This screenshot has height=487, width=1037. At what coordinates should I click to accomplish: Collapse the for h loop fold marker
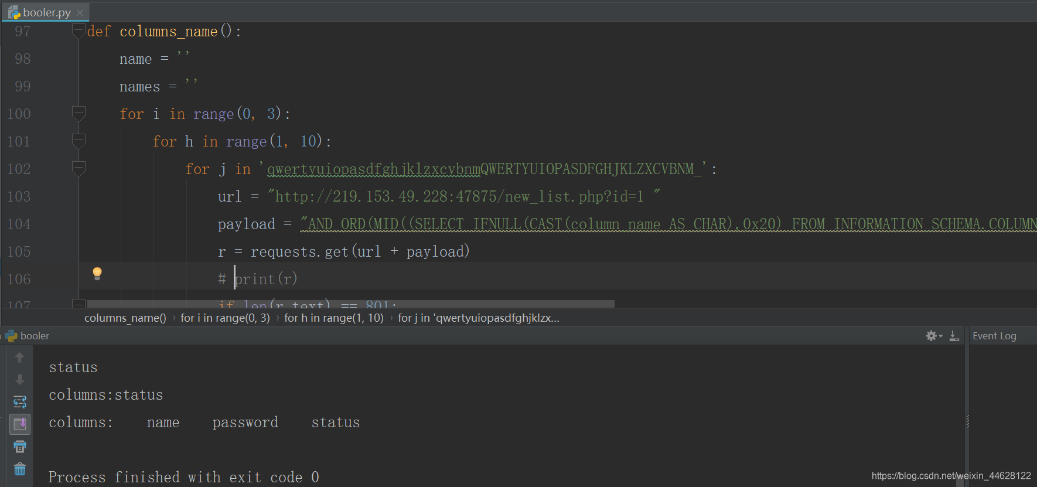click(79, 141)
